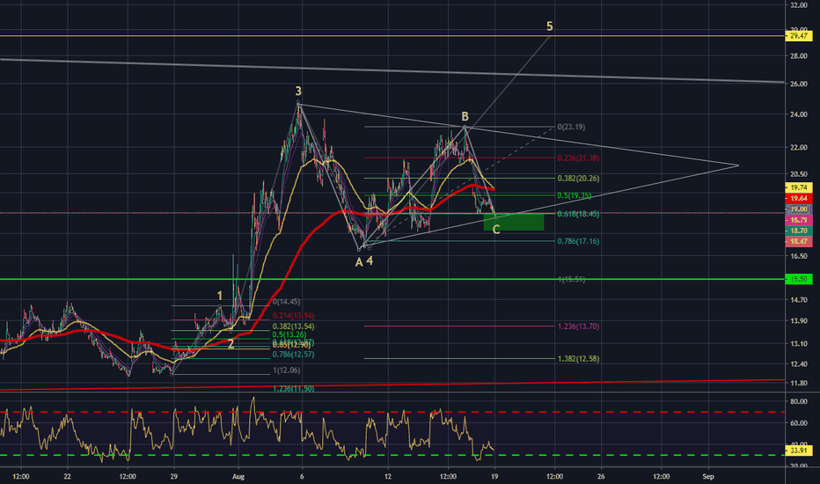Select the 80.00 RSI axis label
This screenshot has height=484, width=820.
pyautogui.click(x=799, y=401)
